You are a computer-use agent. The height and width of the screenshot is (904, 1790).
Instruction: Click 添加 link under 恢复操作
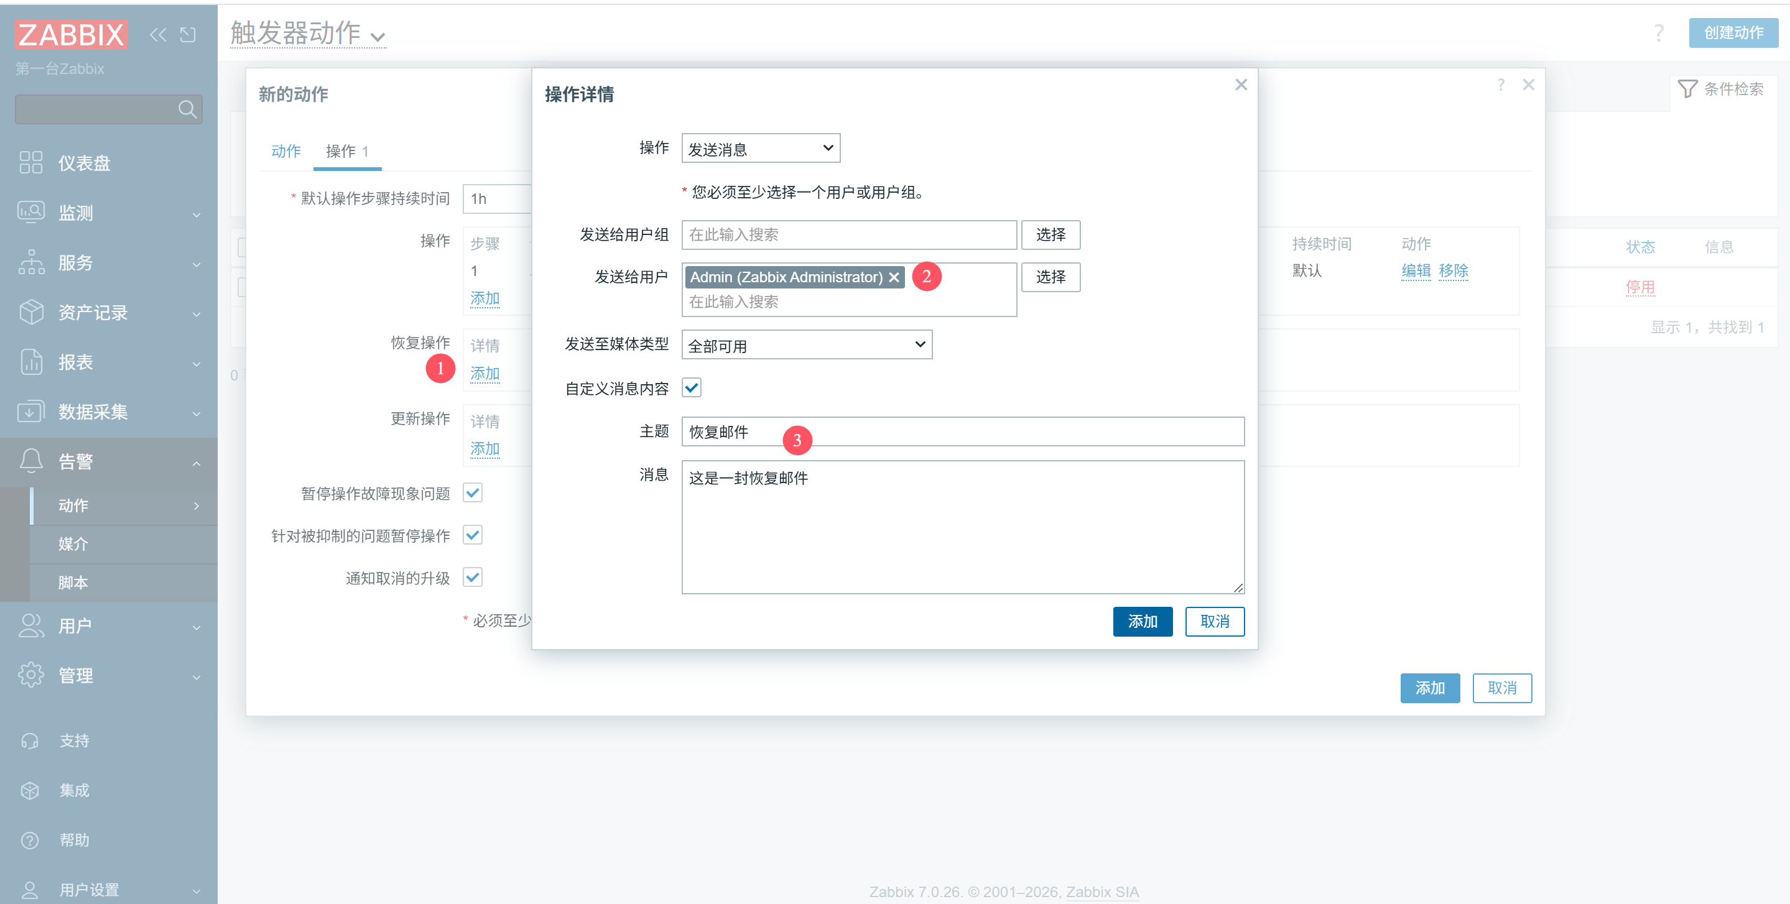[485, 373]
